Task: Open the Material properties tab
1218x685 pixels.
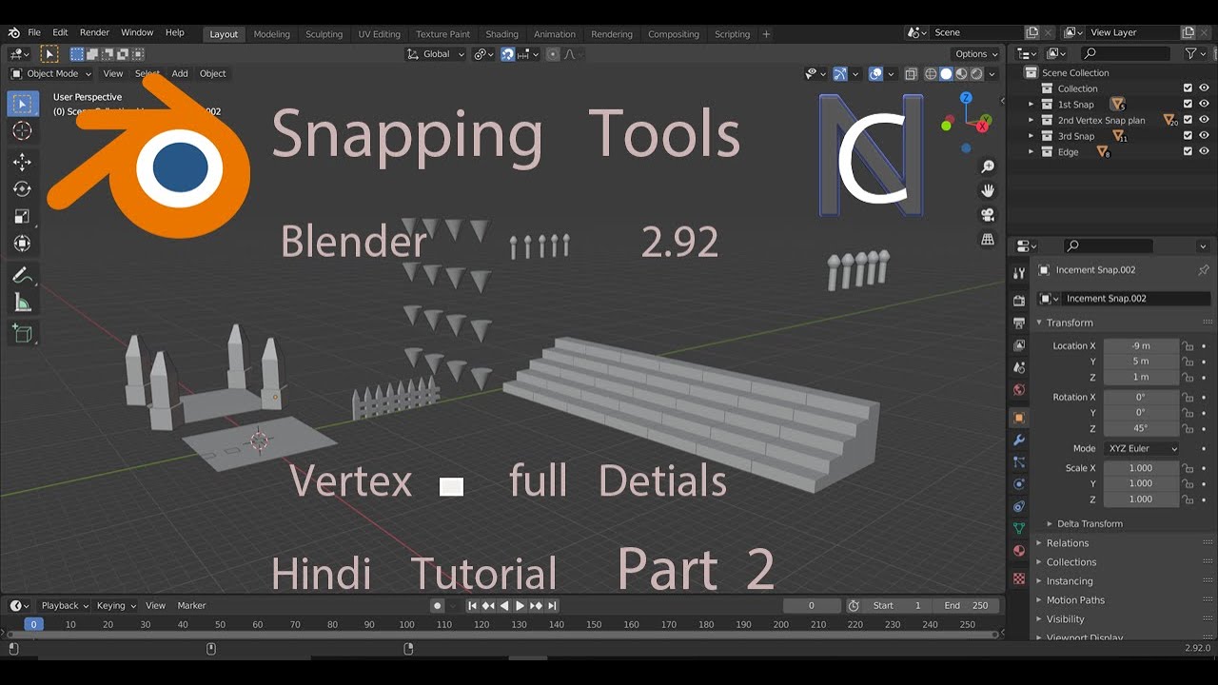Action: [1019, 551]
